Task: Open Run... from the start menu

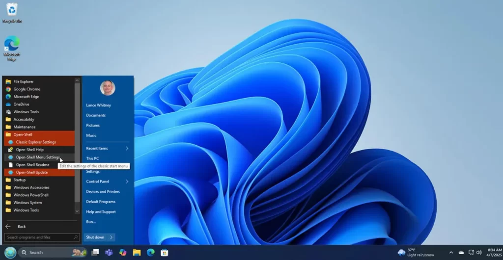Action: pyautogui.click(x=91, y=222)
